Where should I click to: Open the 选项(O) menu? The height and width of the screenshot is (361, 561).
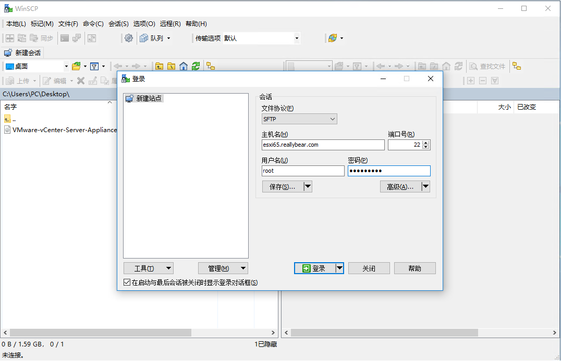144,23
